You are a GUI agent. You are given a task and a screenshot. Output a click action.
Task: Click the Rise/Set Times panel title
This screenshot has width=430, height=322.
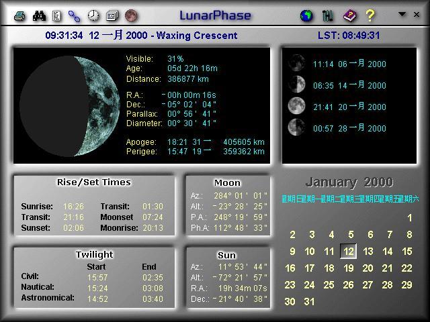point(94,182)
